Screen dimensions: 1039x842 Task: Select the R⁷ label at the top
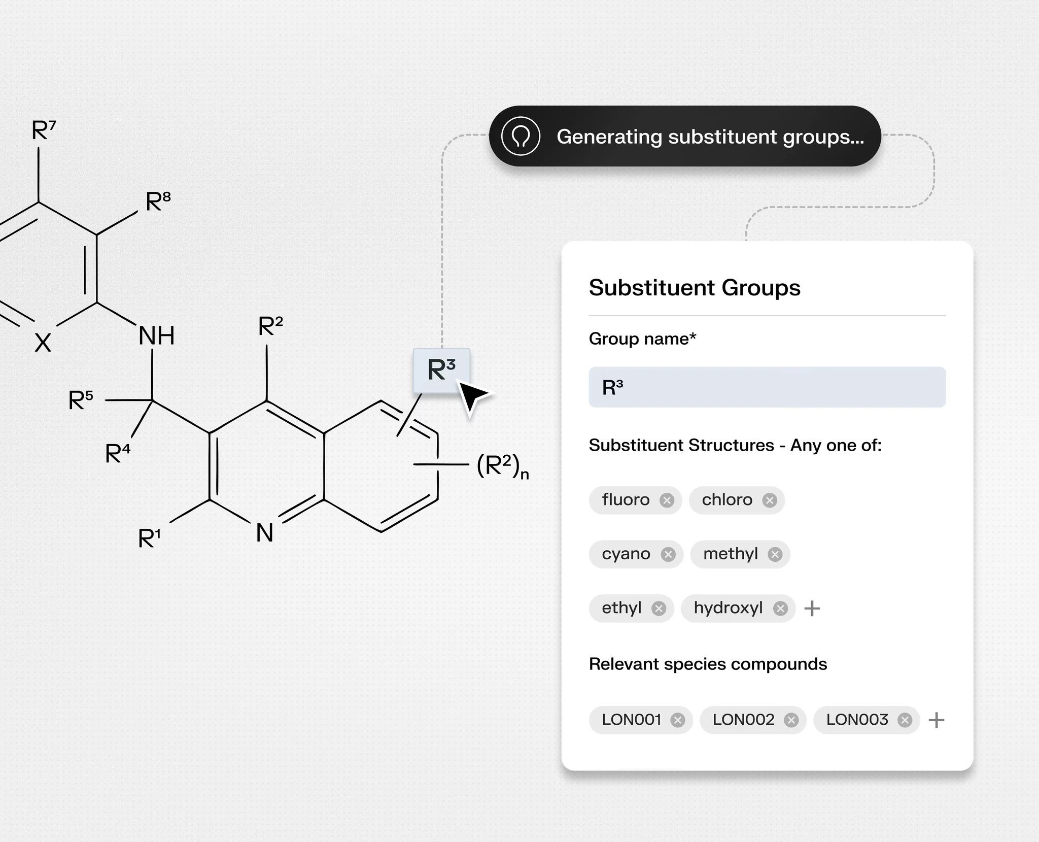tap(44, 130)
